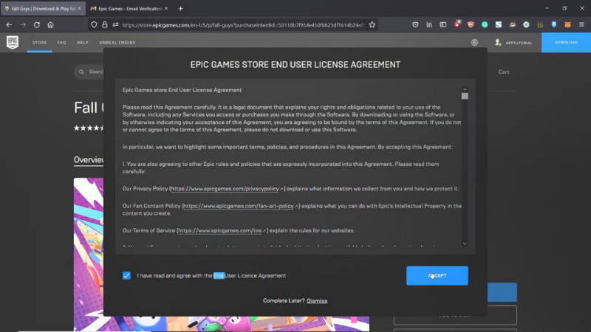
Task: Click the 'Complete Later?' text
Action: 284,300
